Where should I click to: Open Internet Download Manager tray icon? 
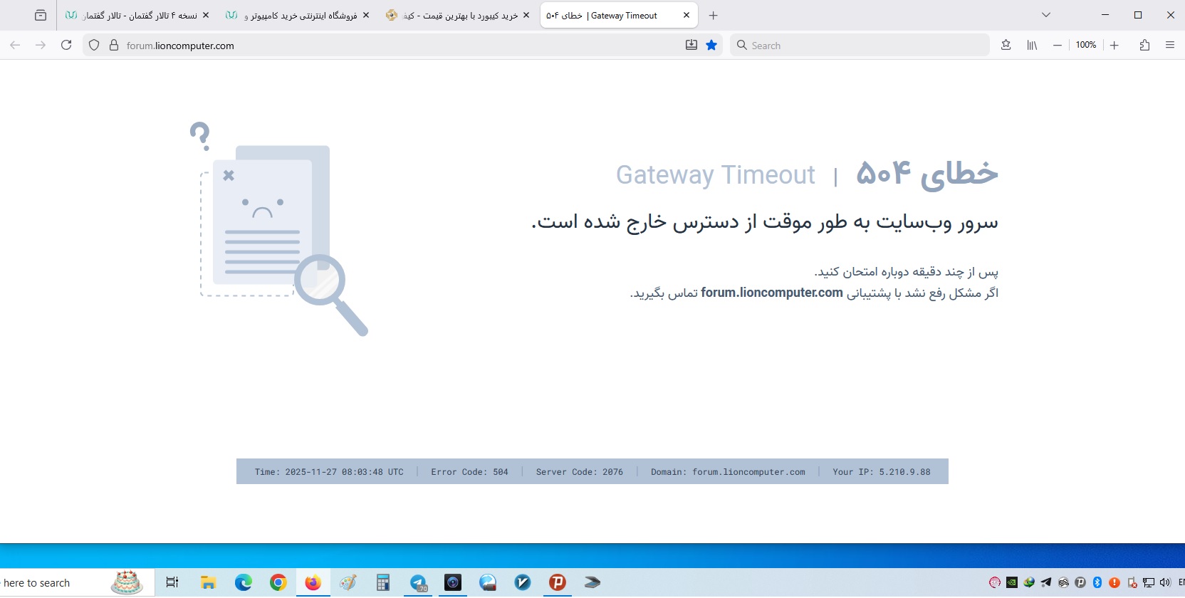1029,582
